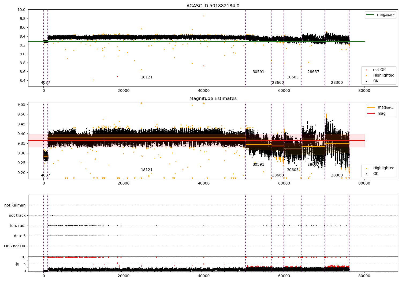Click the 'not track' row label
402x282 pixels.
pos(17,216)
